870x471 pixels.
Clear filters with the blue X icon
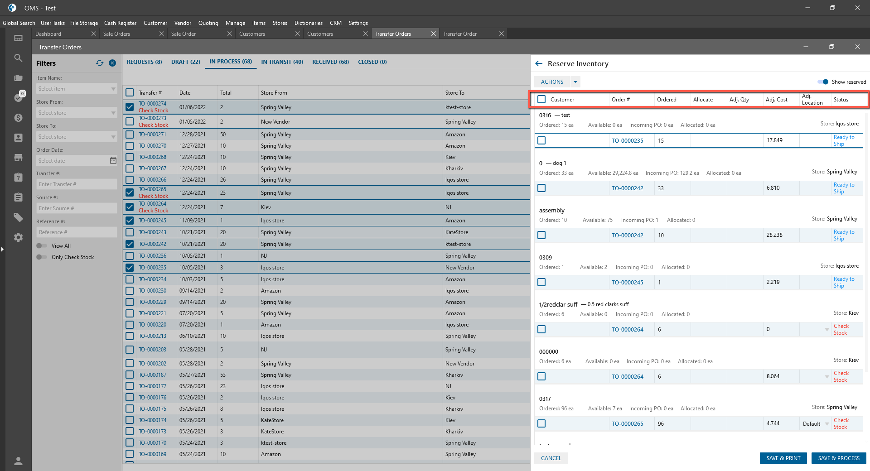(112, 63)
